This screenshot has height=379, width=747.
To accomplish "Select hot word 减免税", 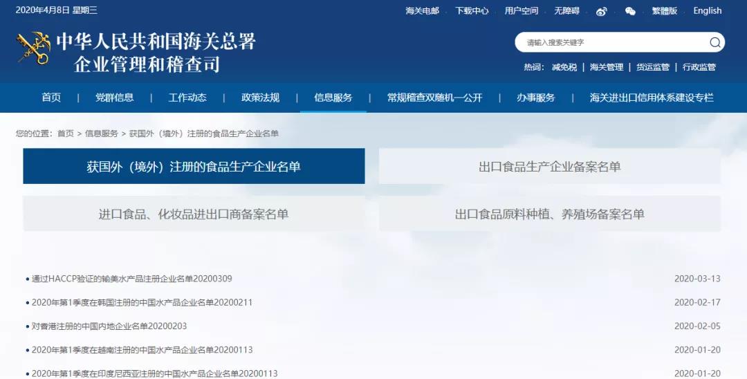I will coord(564,67).
